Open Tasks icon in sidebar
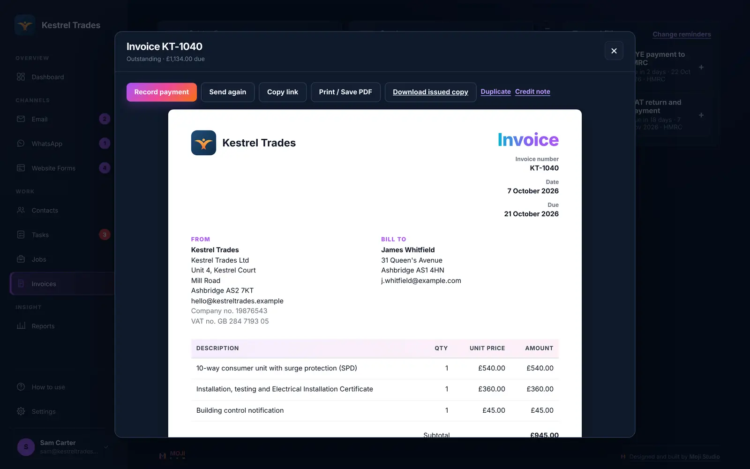Image resolution: width=750 pixels, height=469 pixels. pos(21,234)
